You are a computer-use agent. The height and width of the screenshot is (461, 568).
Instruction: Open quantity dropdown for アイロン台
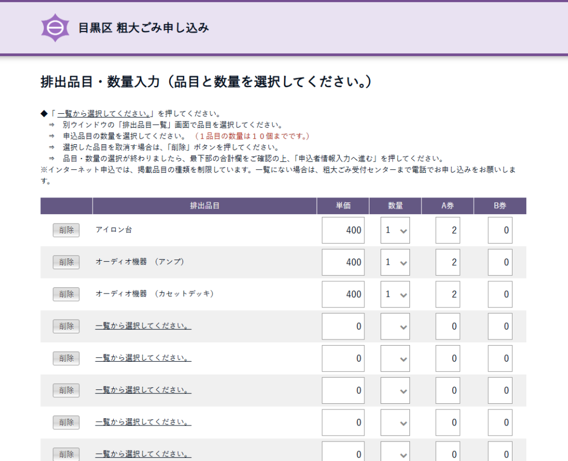pyautogui.click(x=395, y=230)
